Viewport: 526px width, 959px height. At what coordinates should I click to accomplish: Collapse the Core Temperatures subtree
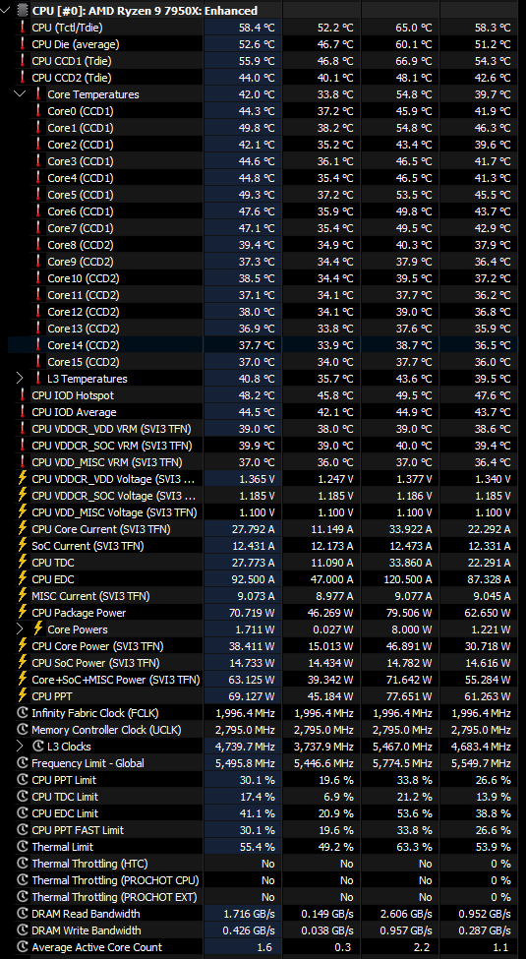(x=20, y=94)
